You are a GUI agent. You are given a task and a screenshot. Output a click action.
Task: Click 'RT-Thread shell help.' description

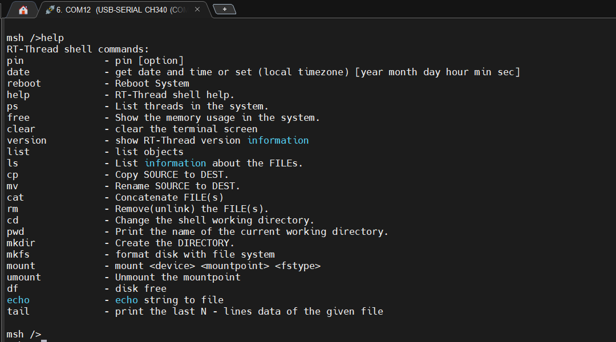click(x=175, y=95)
